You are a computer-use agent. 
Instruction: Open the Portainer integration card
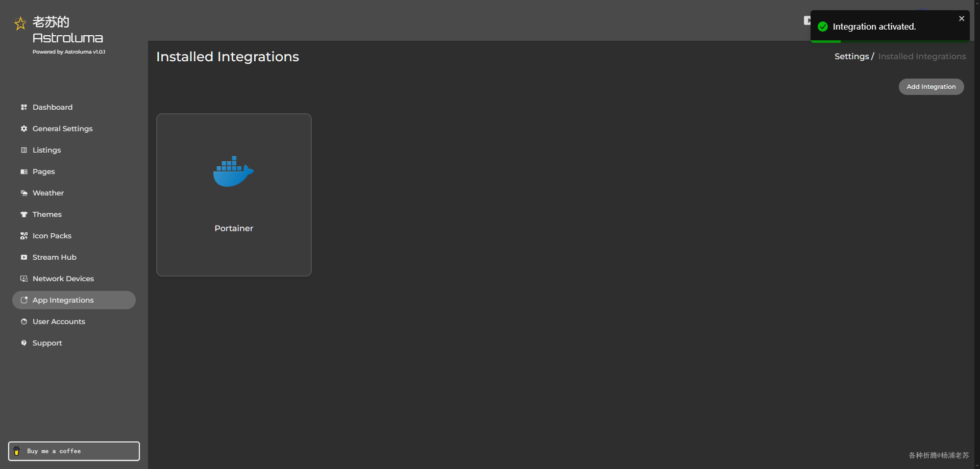pos(234,195)
